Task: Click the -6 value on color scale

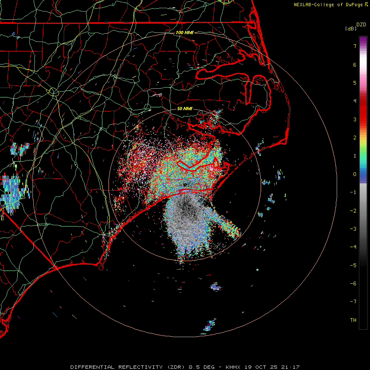Action: click(x=353, y=284)
